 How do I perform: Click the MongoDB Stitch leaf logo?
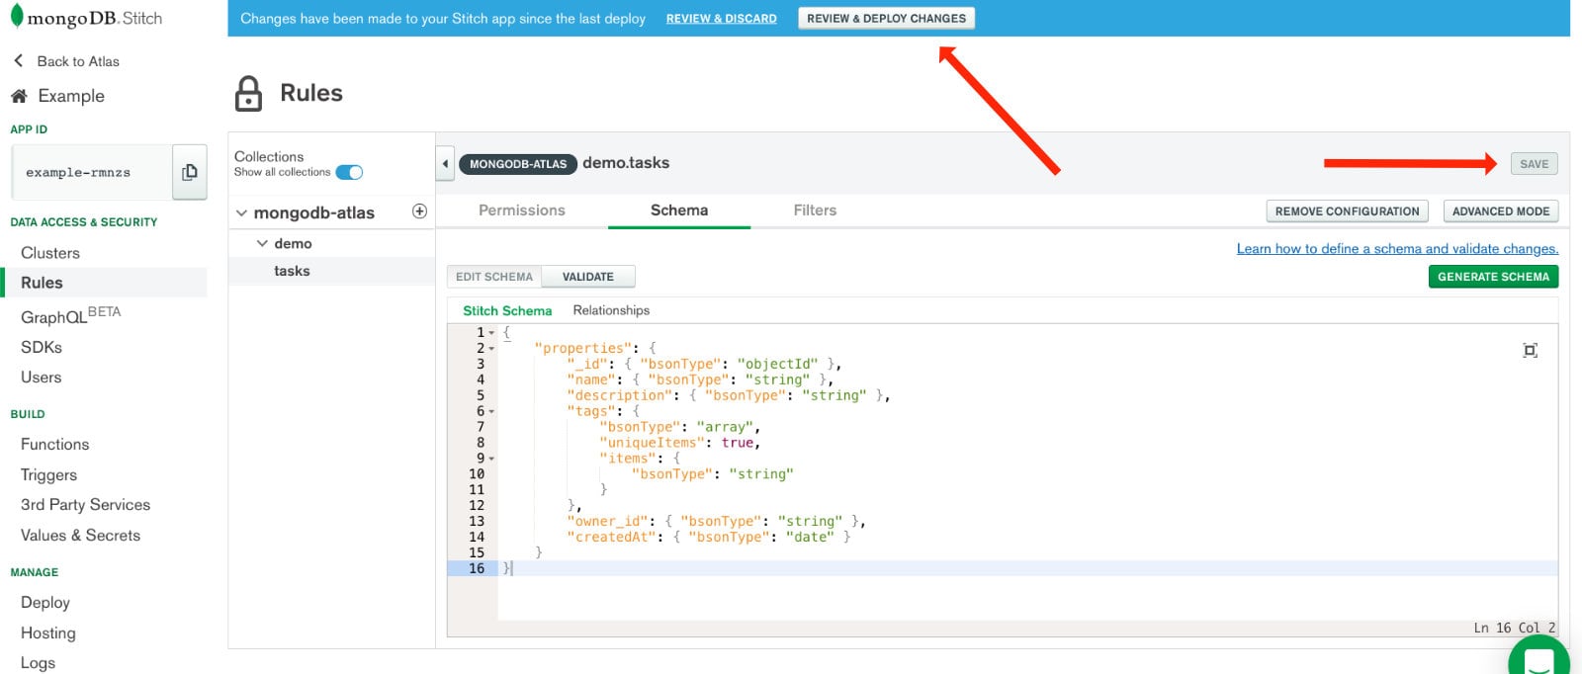(x=17, y=17)
